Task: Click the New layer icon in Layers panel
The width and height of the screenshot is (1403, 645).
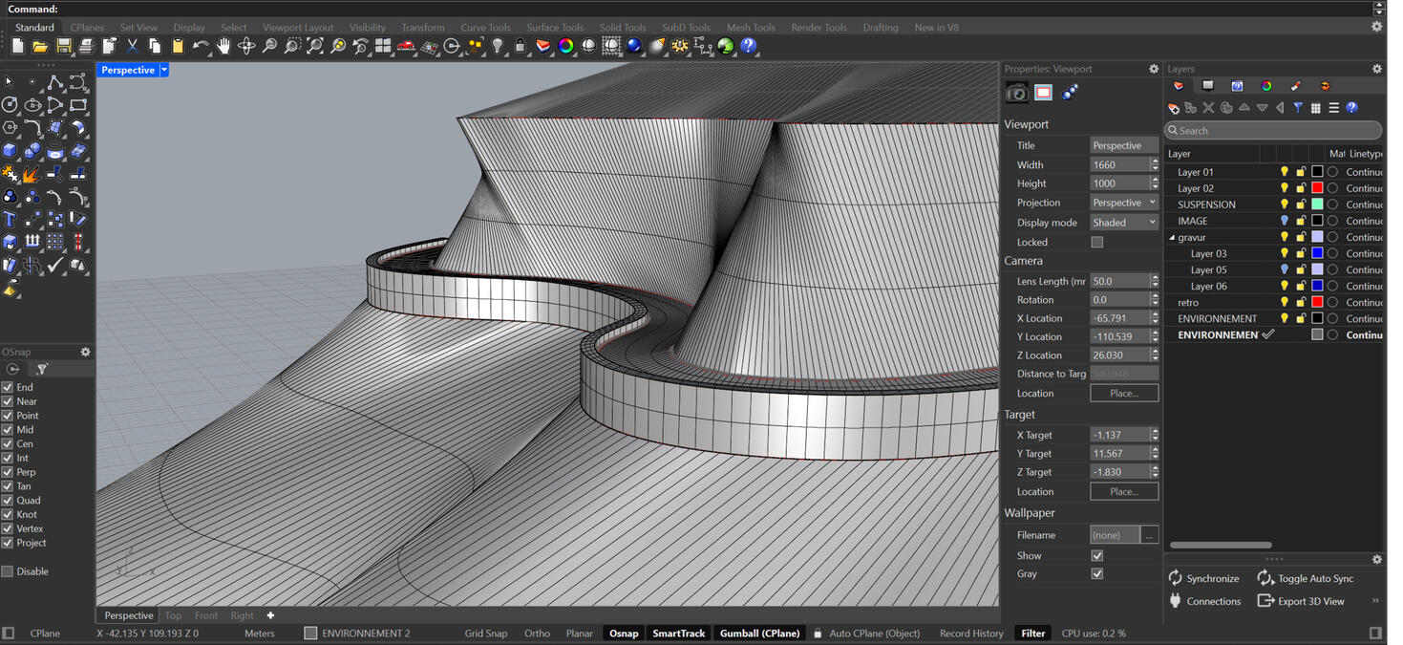Action: click(x=1173, y=107)
